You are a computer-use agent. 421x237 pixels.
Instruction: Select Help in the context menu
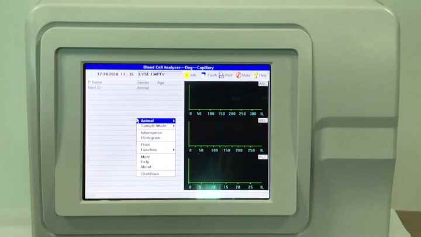(156, 162)
